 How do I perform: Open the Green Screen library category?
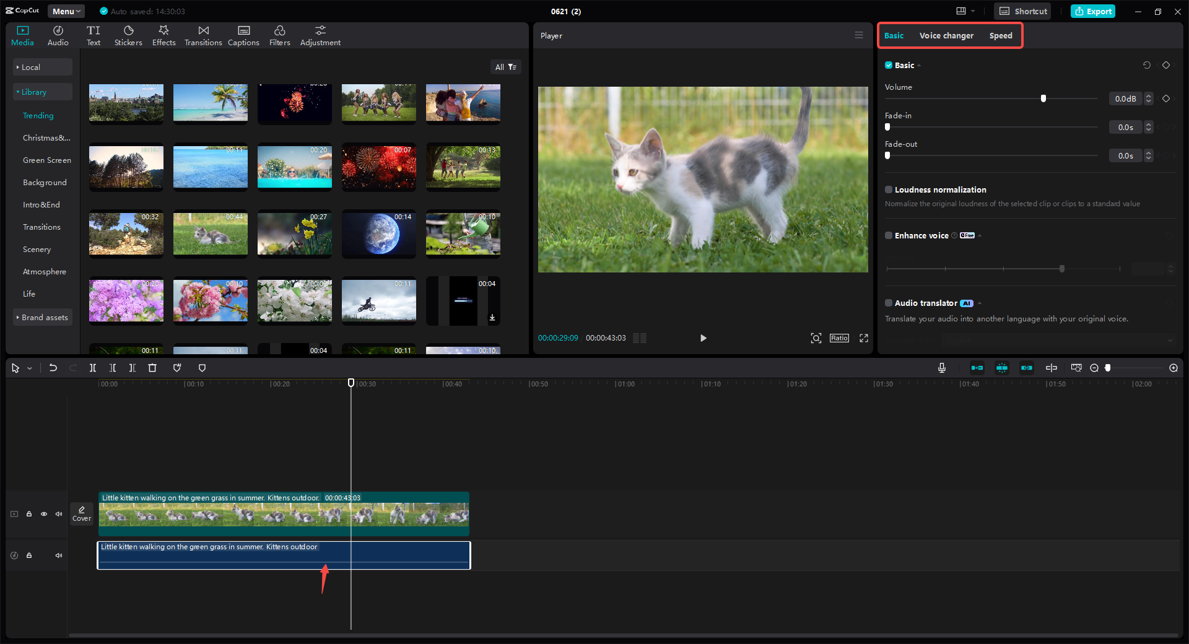(x=47, y=160)
